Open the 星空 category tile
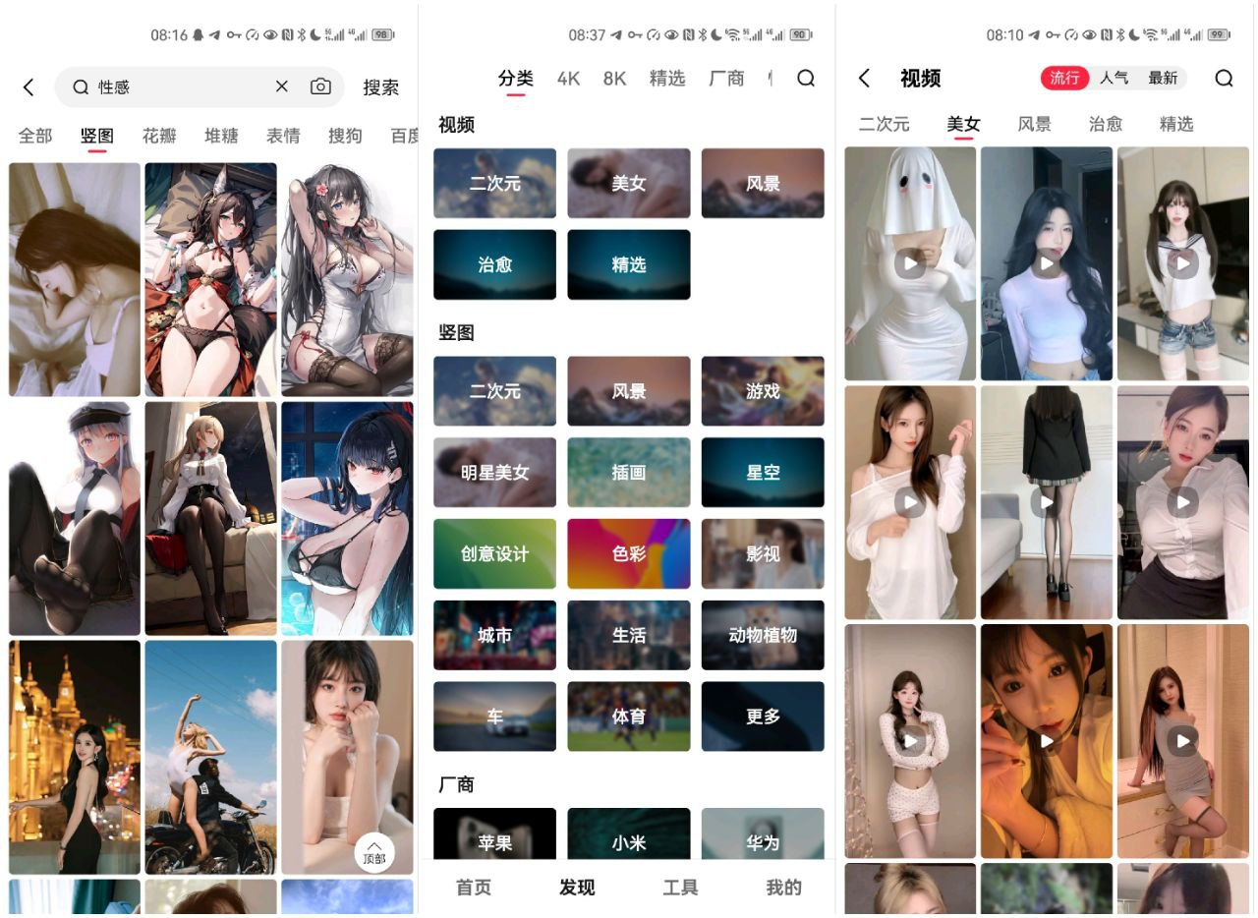 pos(763,473)
